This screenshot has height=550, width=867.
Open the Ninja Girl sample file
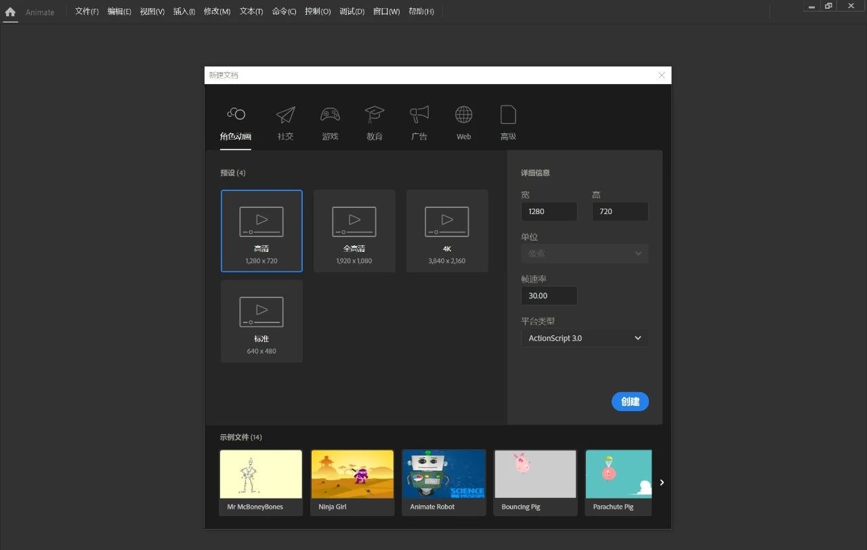point(352,483)
